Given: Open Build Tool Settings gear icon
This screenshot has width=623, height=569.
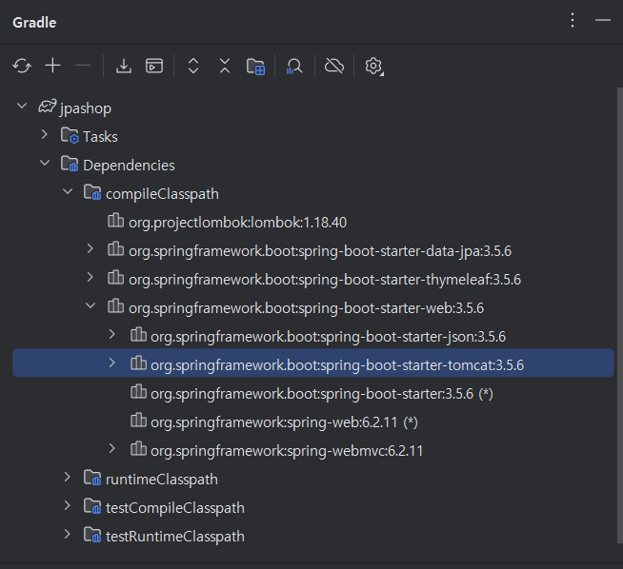Looking at the screenshot, I should [373, 66].
